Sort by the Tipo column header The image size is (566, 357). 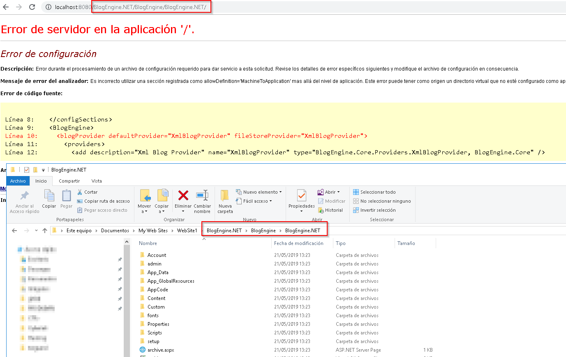click(341, 243)
